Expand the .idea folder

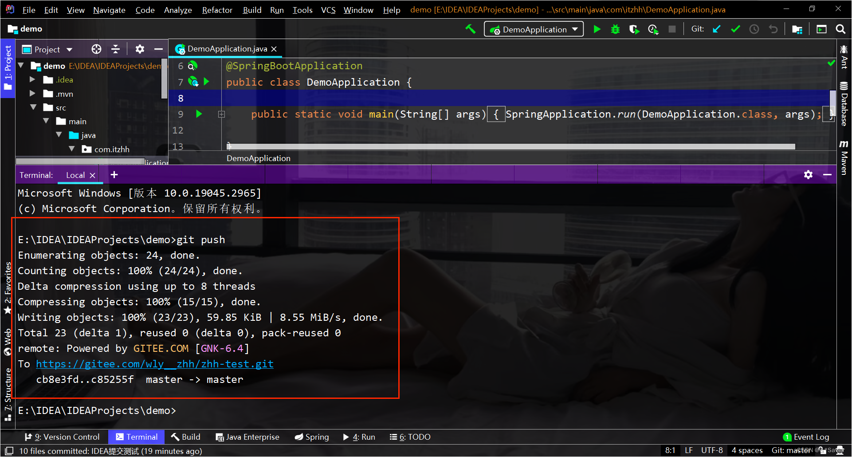click(x=32, y=79)
